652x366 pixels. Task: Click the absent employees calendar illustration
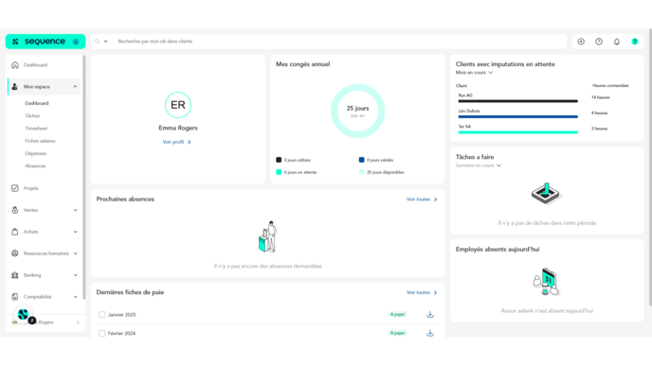[547, 282]
